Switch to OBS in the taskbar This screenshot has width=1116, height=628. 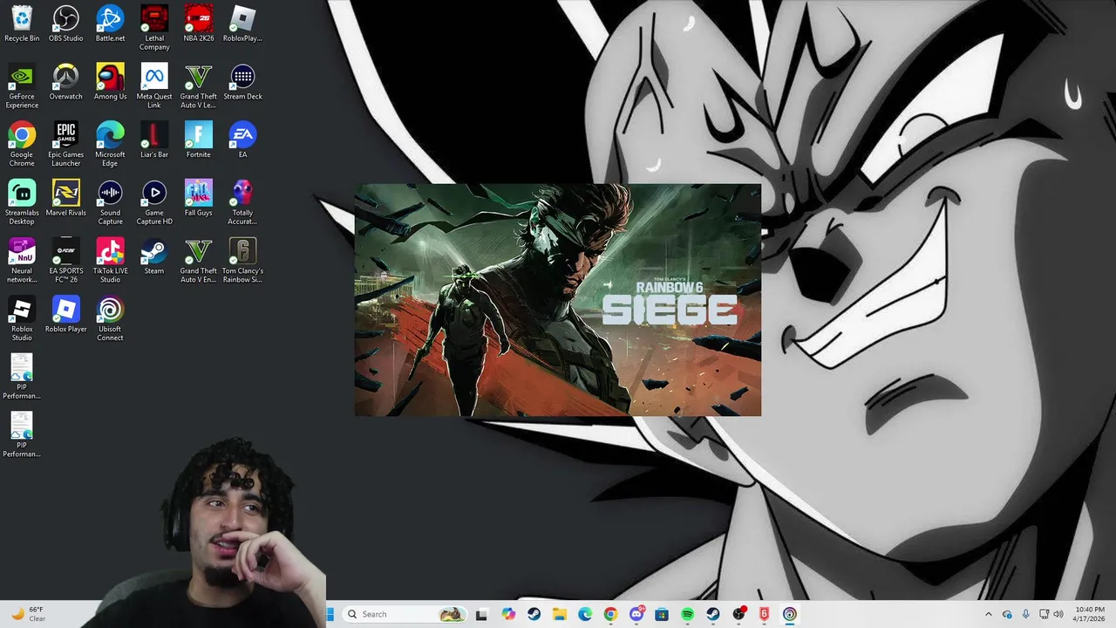pos(738,614)
